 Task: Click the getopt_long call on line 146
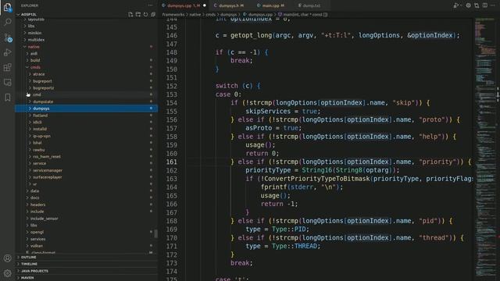coord(252,35)
